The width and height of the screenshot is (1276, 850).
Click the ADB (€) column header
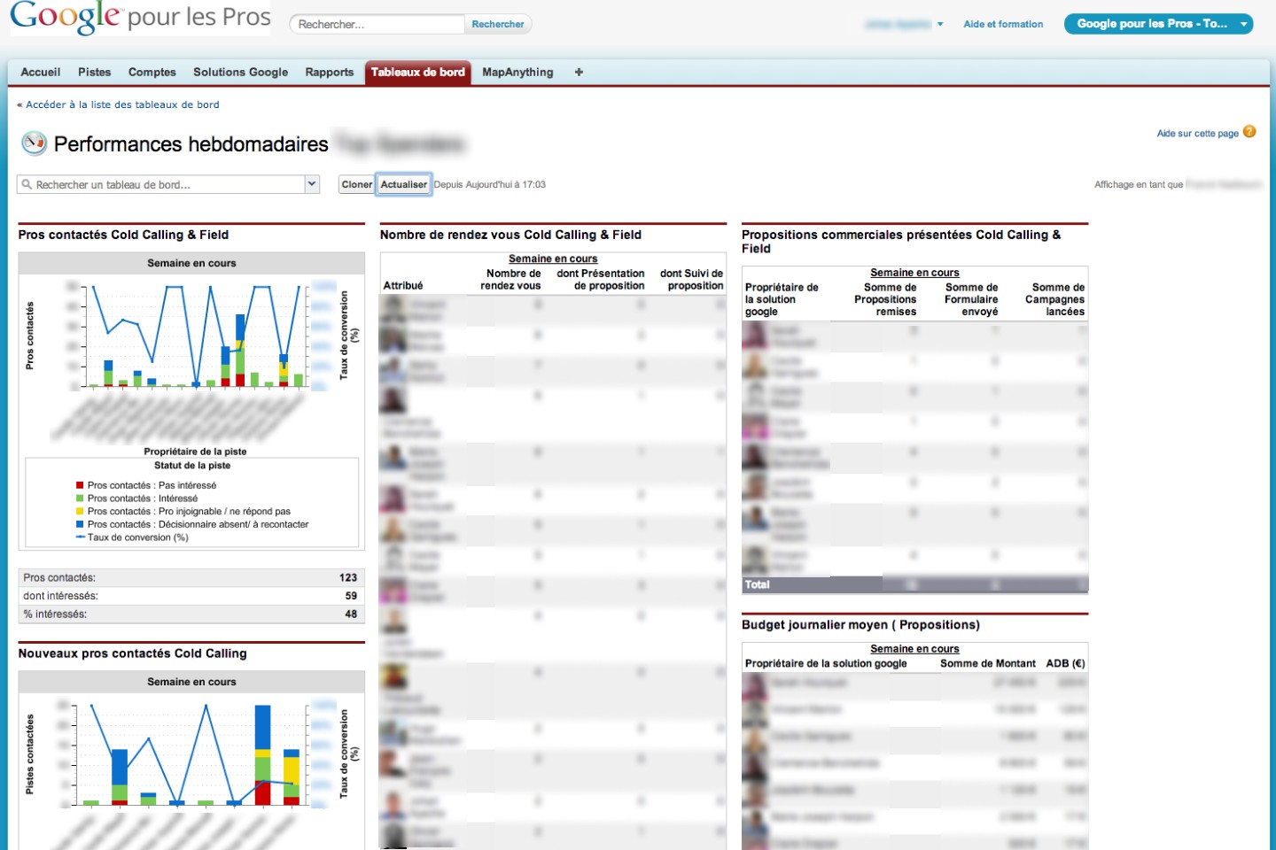pos(1065,663)
